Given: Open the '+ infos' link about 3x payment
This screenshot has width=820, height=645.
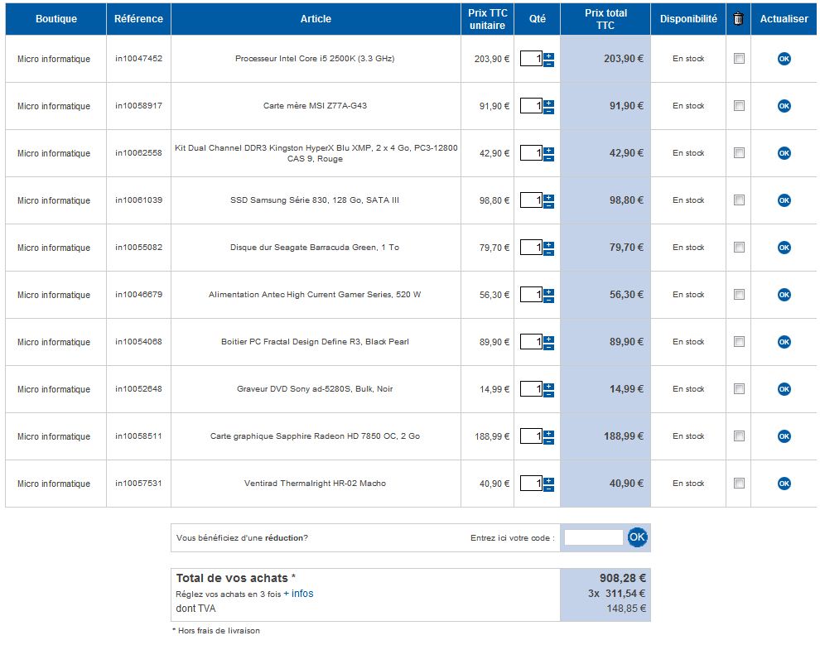Looking at the screenshot, I should [298, 594].
